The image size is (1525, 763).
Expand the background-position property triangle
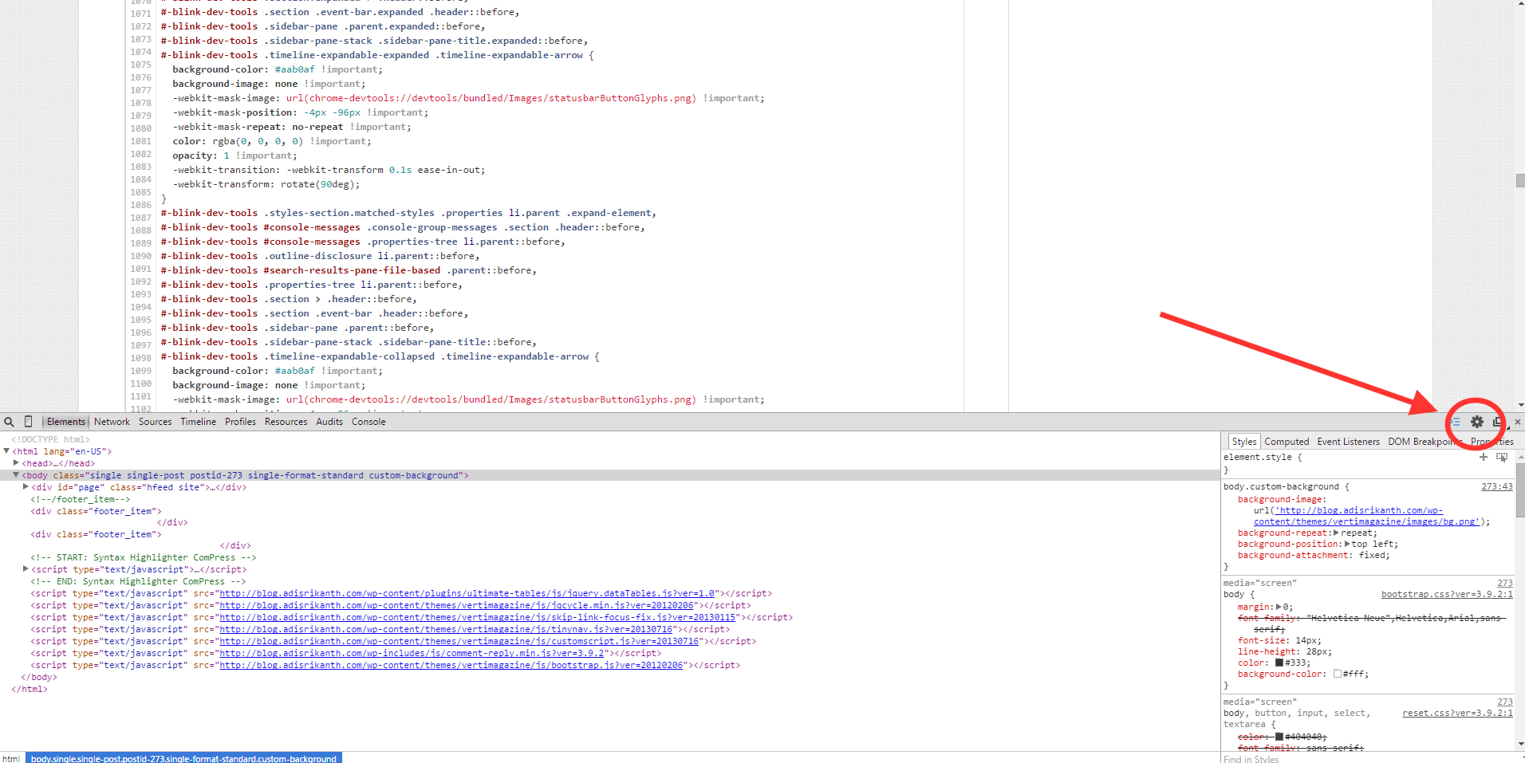1347,544
